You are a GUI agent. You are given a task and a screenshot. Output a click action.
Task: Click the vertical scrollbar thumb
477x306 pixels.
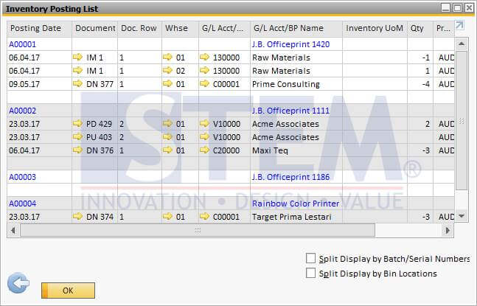[x=462, y=120]
